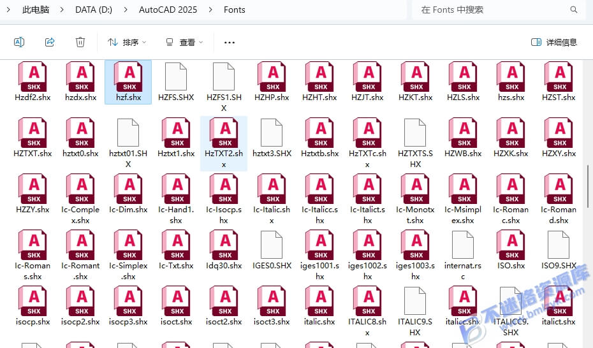
Task: Click the search box in Fonts
Action: [500, 10]
